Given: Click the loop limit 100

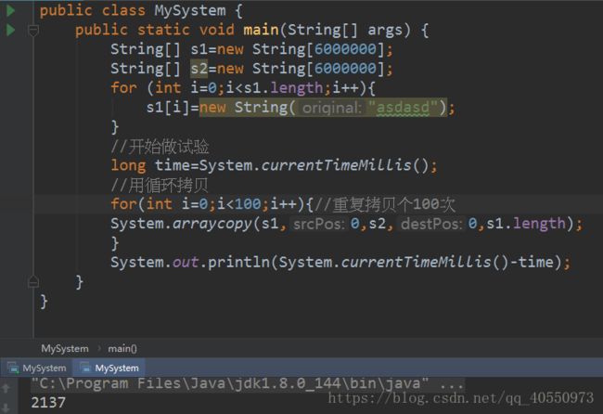Looking at the screenshot, I should [x=248, y=204].
